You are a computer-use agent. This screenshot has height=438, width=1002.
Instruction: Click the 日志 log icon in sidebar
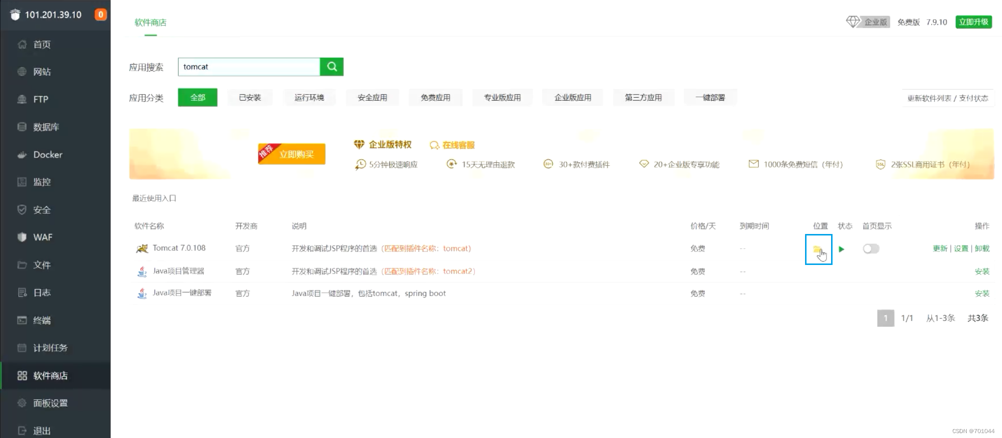pyautogui.click(x=22, y=292)
